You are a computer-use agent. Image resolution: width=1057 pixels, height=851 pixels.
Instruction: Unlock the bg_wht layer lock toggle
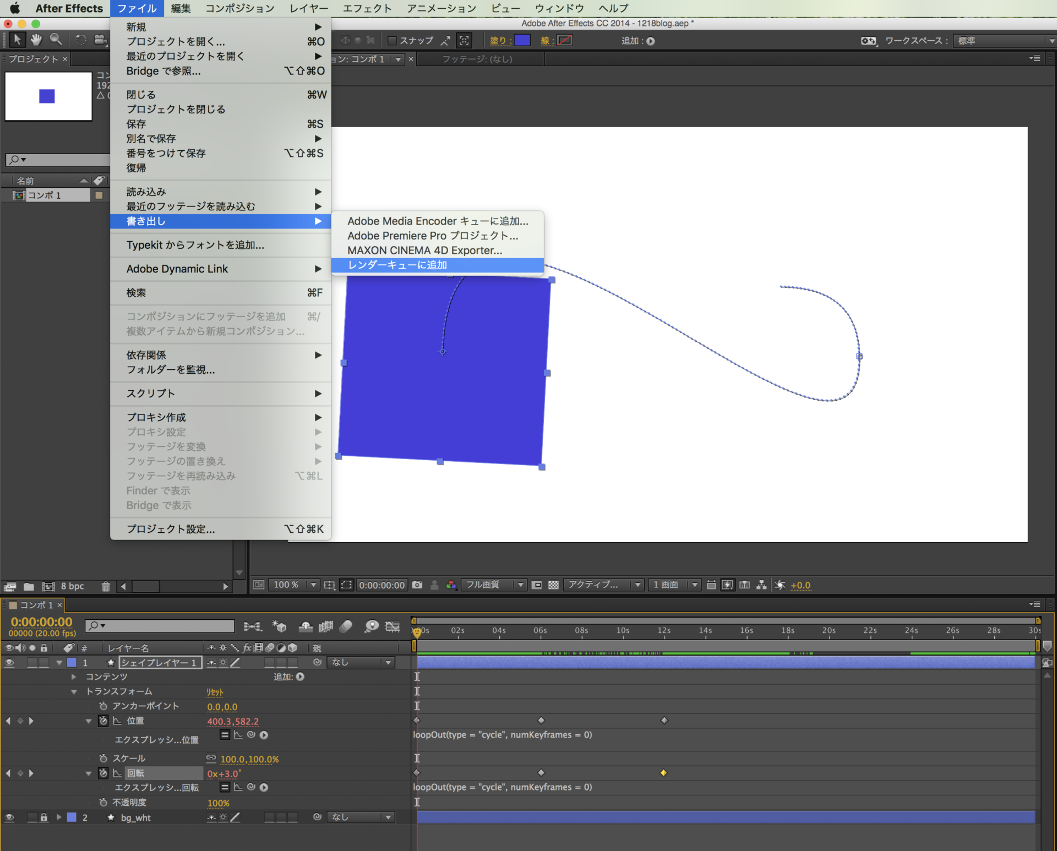[44, 817]
